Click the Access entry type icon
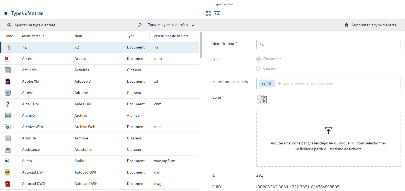Screen dimensions: 405x191 (8, 59)
